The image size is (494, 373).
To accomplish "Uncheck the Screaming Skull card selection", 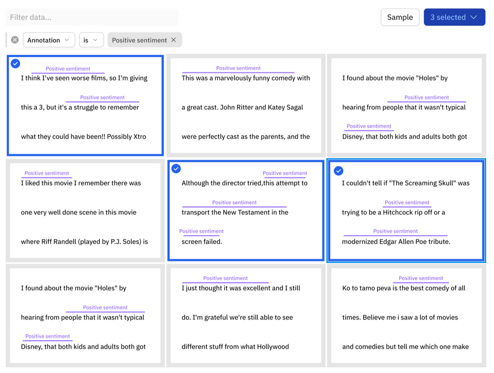I will pyautogui.click(x=338, y=170).
